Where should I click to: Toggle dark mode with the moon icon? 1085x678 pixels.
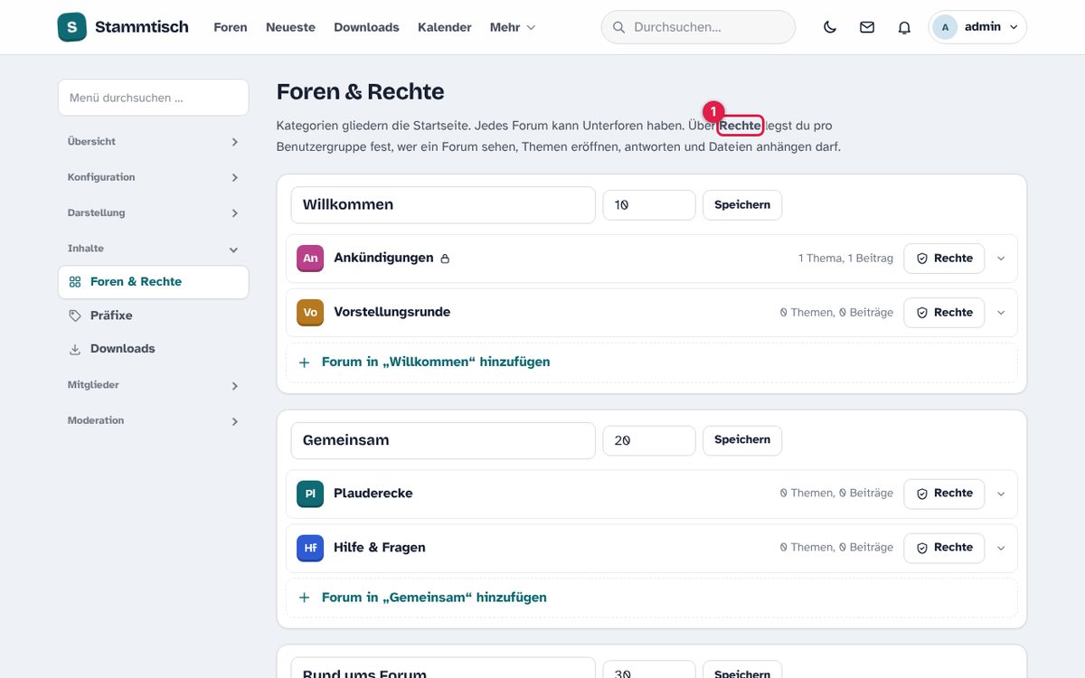pos(830,27)
